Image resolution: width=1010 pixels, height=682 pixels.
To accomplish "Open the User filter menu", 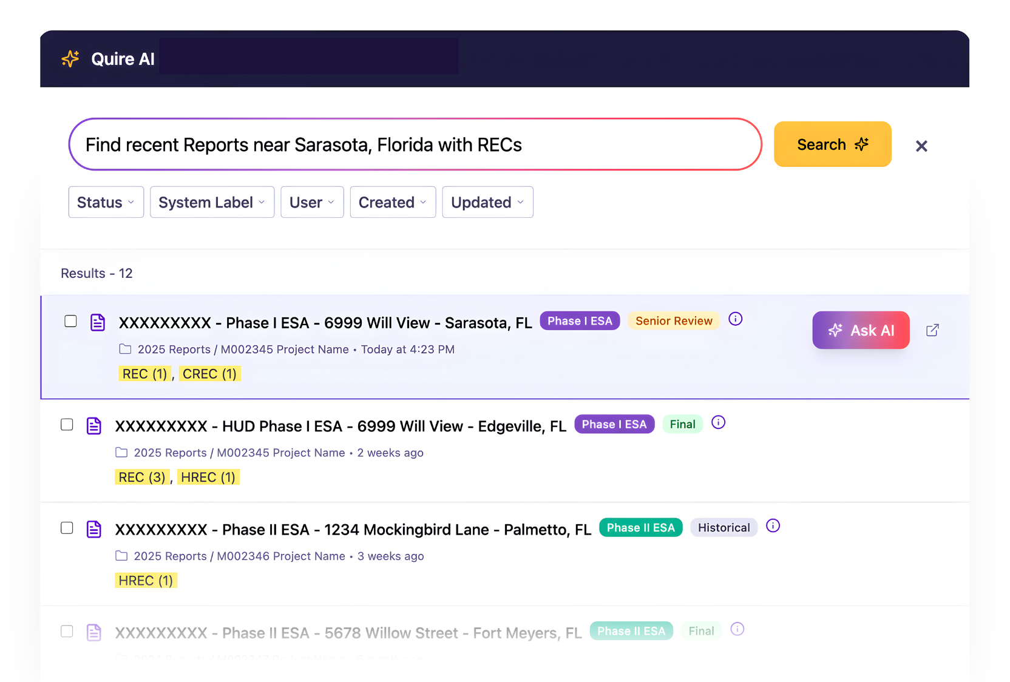I will click(311, 202).
